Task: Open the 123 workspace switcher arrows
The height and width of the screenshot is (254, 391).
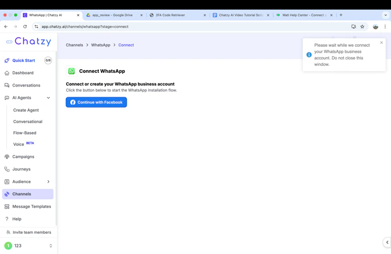Action: (x=50, y=246)
